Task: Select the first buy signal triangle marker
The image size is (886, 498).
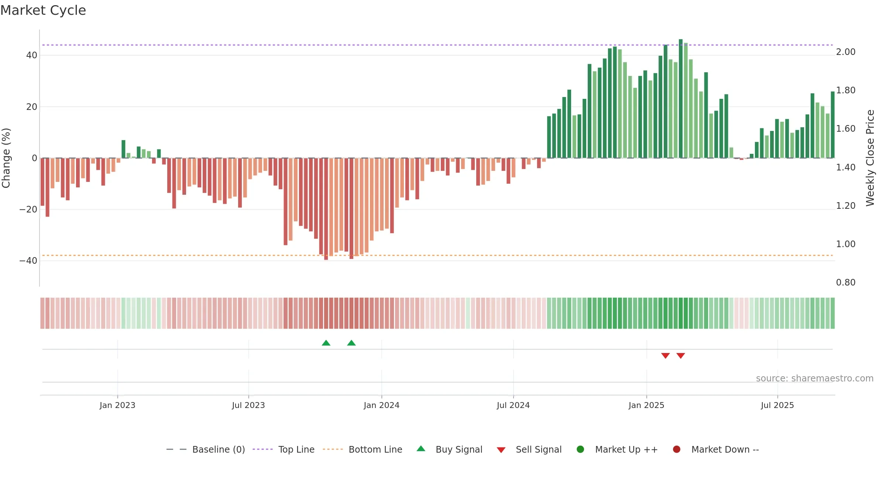Action: point(326,343)
